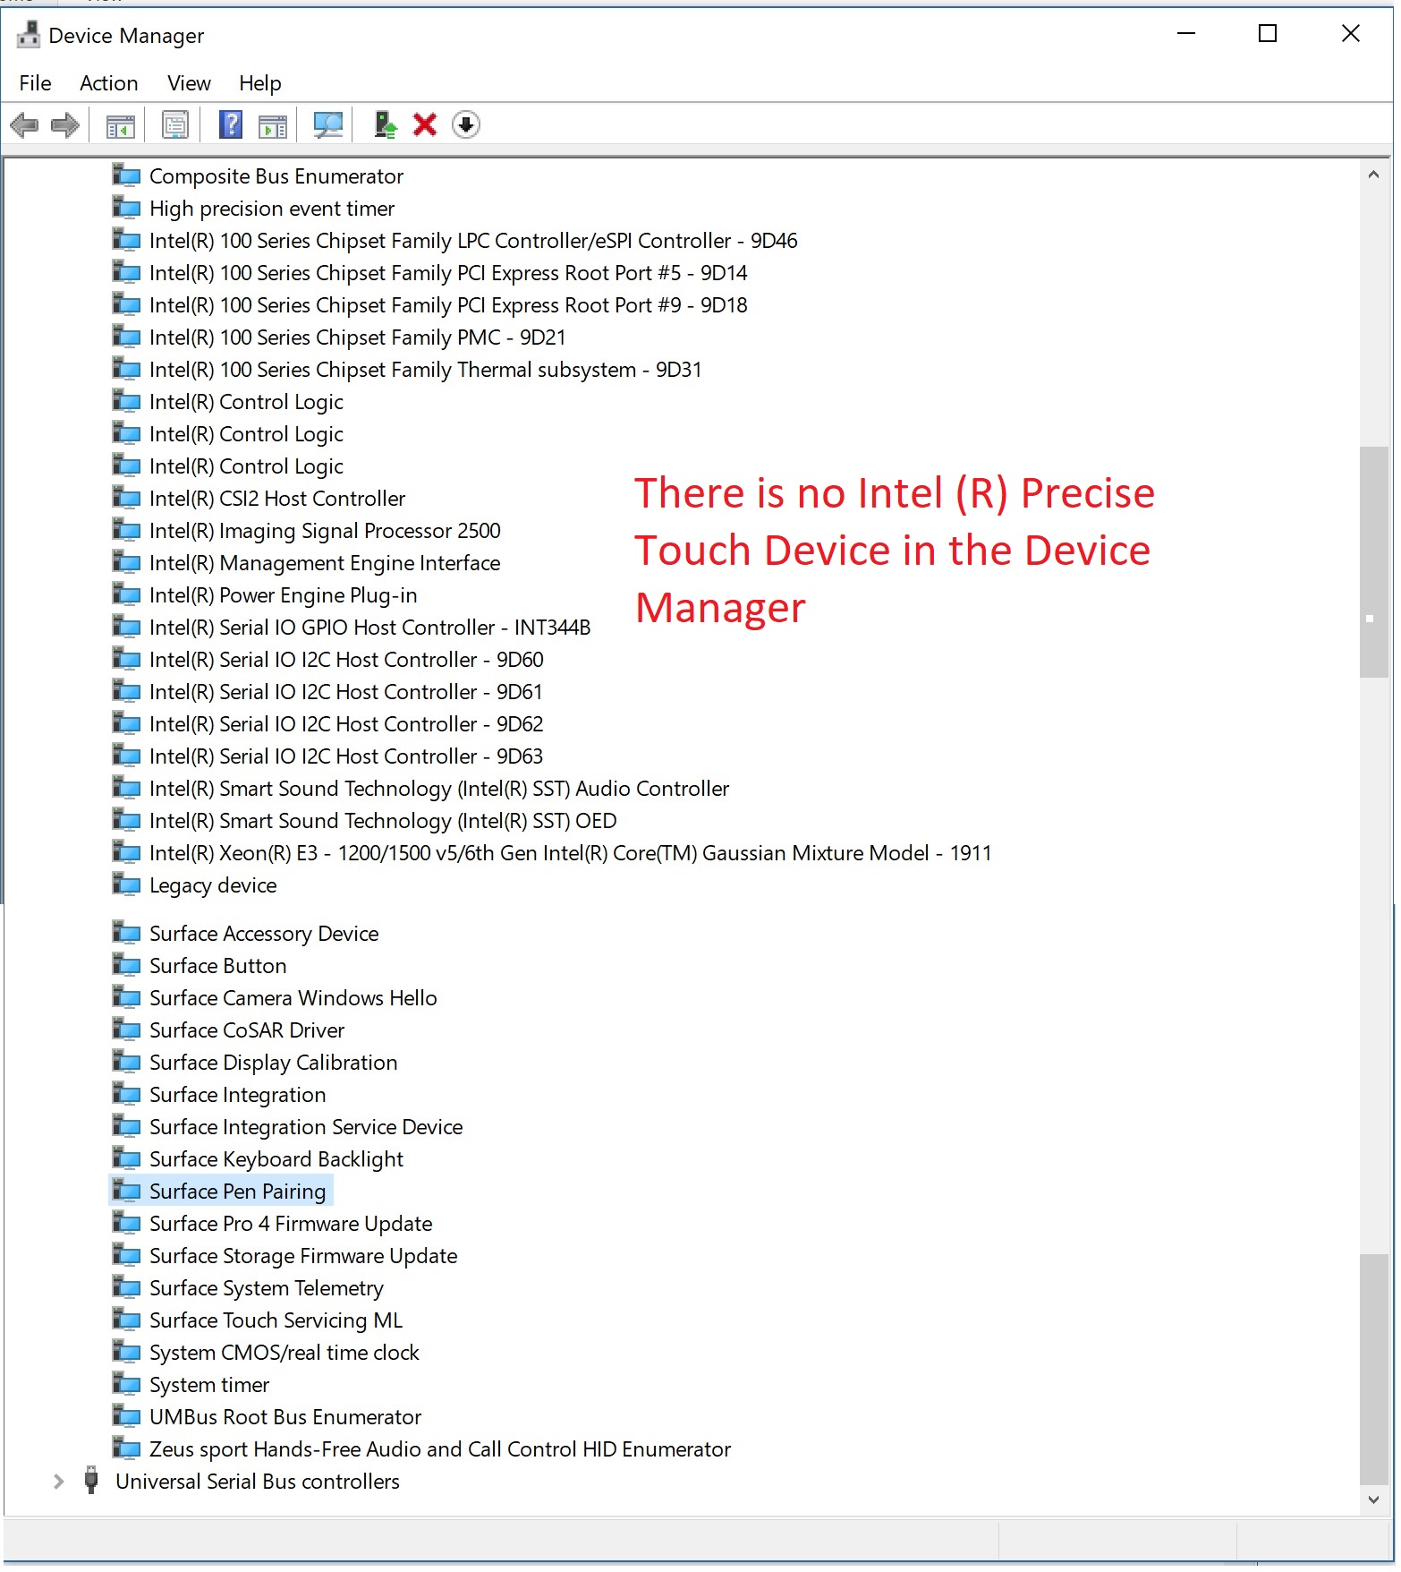Click Show/Hide Console Tree toolbar icon

[x=121, y=125]
